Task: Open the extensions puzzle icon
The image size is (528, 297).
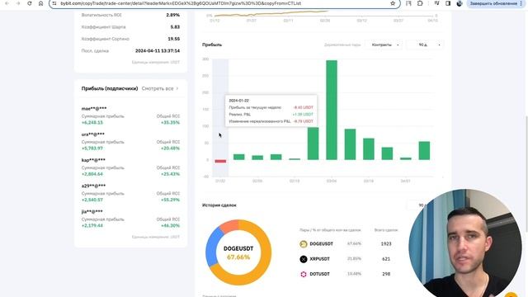Action: tap(420, 3)
